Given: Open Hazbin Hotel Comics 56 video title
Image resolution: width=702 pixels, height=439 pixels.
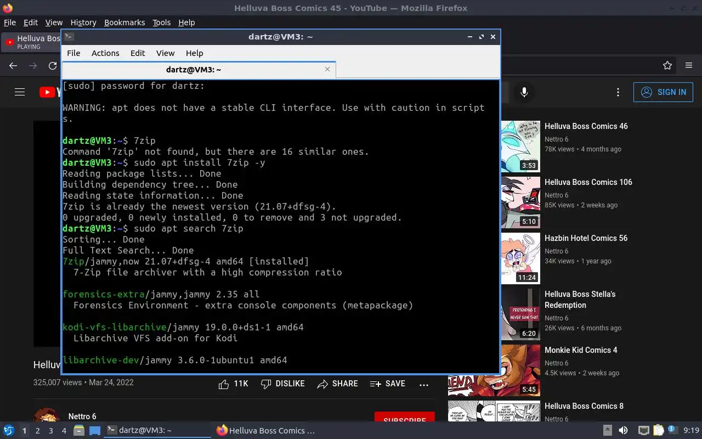Looking at the screenshot, I should click(586, 238).
